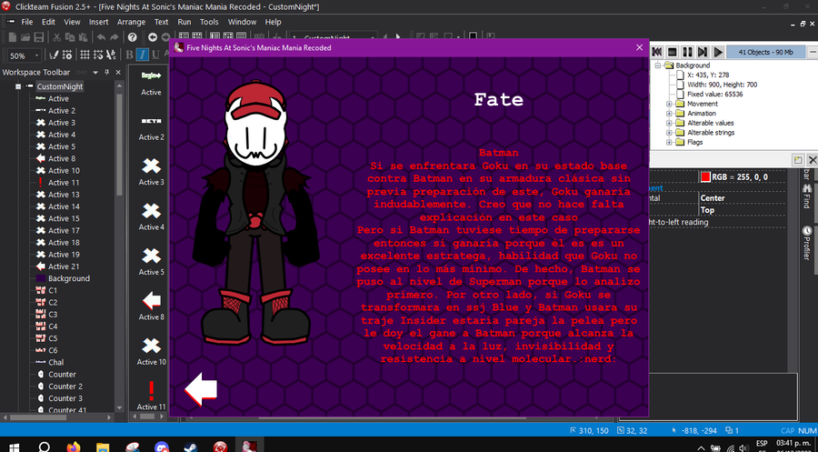Click the Paste toolbar icon
818x452 pixels.
coord(83,37)
